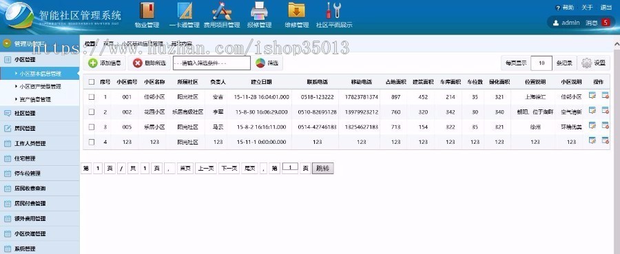Click the mobile cell 17823781374
This screenshot has width=620, height=254.
(362, 97)
